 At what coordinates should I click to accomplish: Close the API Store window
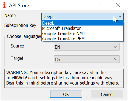118,5
